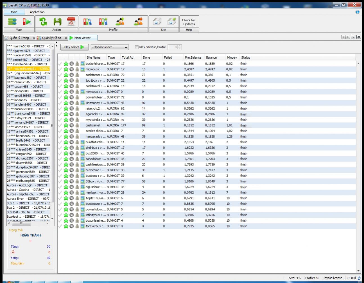Click the remove user profile icon with red X
364x283 pixels.
coord(138,22)
